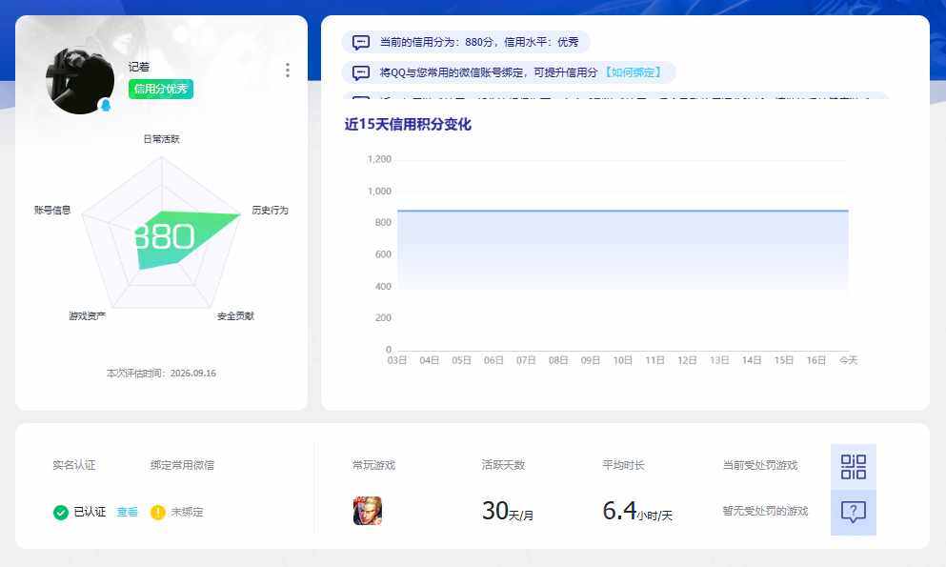The width and height of the screenshot is (946, 567).
Task: Open the 如何绑定 link
Action: point(633,72)
